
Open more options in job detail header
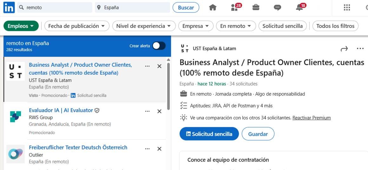360,49
